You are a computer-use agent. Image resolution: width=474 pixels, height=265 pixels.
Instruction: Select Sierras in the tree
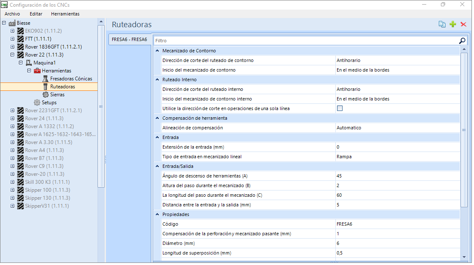coord(57,95)
